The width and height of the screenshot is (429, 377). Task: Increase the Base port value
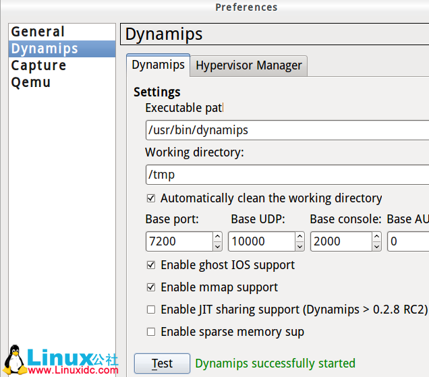pos(217,236)
